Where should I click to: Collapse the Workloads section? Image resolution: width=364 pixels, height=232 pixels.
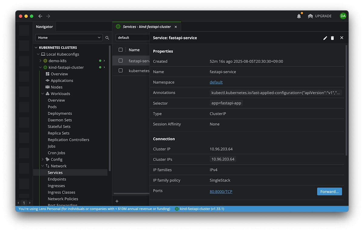pos(43,94)
